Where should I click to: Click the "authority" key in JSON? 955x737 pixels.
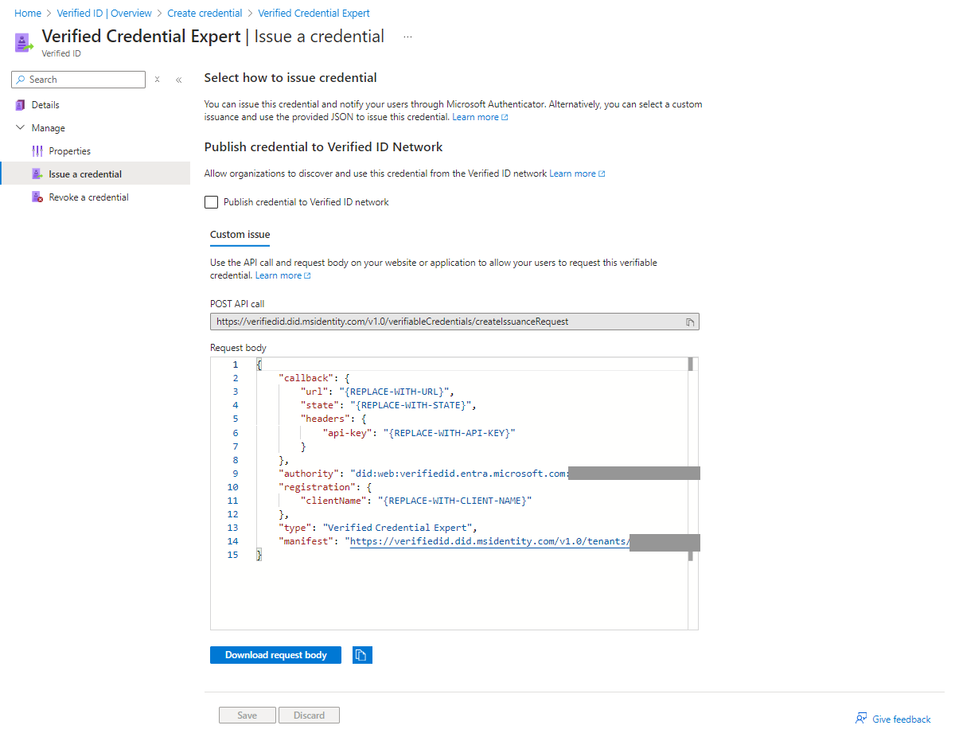(x=308, y=474)
